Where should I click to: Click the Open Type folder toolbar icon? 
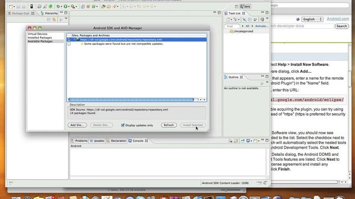(x=103, y=7)
